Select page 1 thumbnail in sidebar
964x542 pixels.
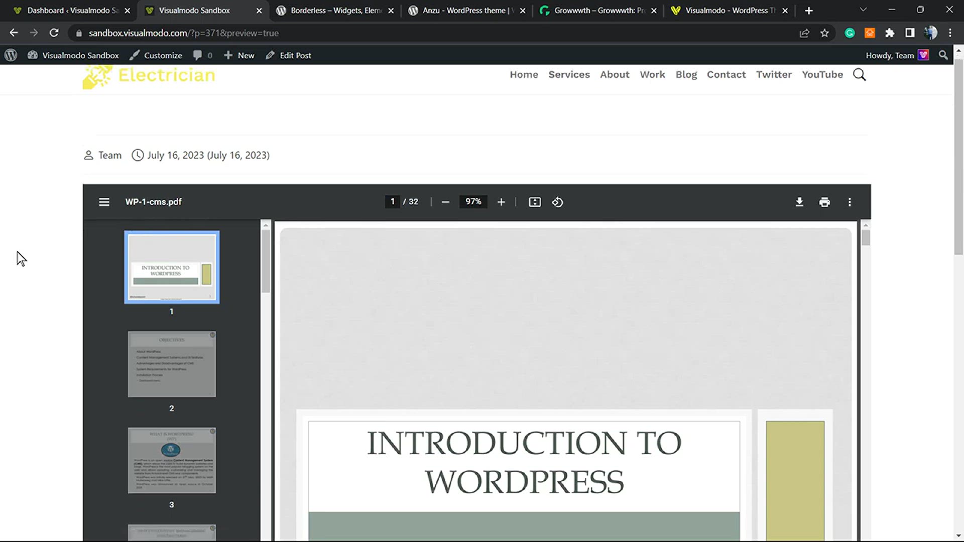tap(172, 267)
